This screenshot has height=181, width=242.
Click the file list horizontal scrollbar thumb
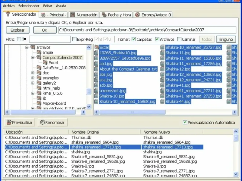point(132,112)
